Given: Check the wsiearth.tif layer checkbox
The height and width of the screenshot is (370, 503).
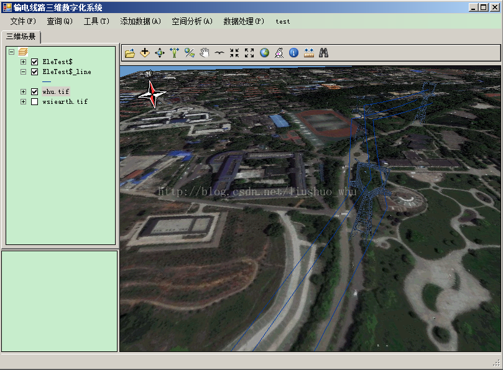Looking at the screenshot, I should pos(35,102).
